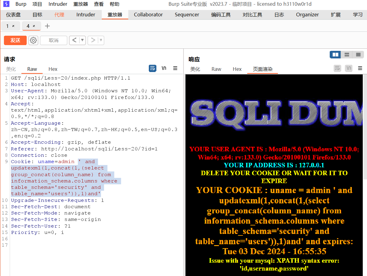Switch to 代理 proxy tab
The height and width of the screenshot is (276, 367).
(x=59, y=15)
